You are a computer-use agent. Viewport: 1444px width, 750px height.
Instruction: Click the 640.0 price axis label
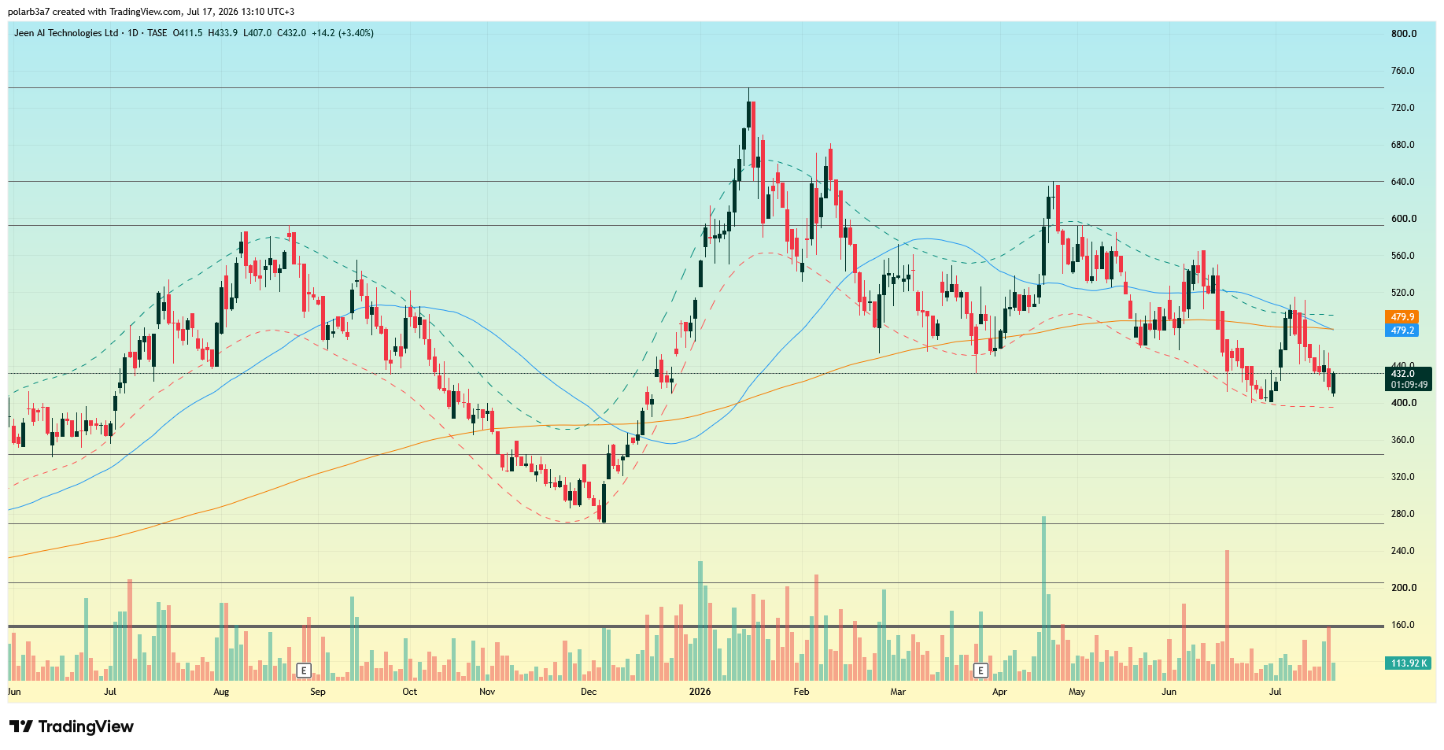pos(1404,182)
